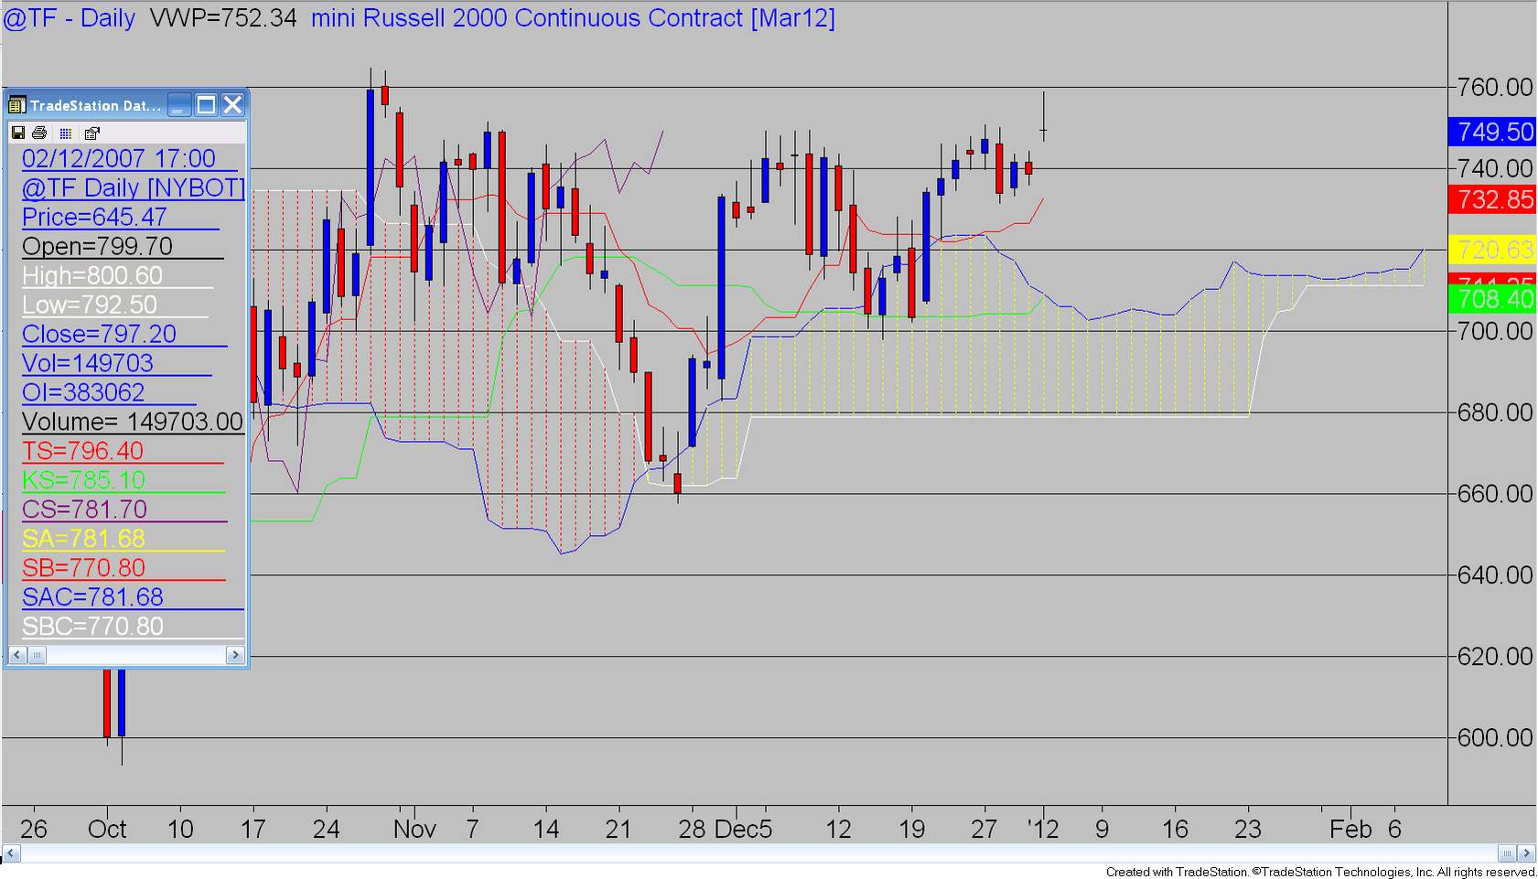Click the 700.00 price axis label

coord(1495,331)
